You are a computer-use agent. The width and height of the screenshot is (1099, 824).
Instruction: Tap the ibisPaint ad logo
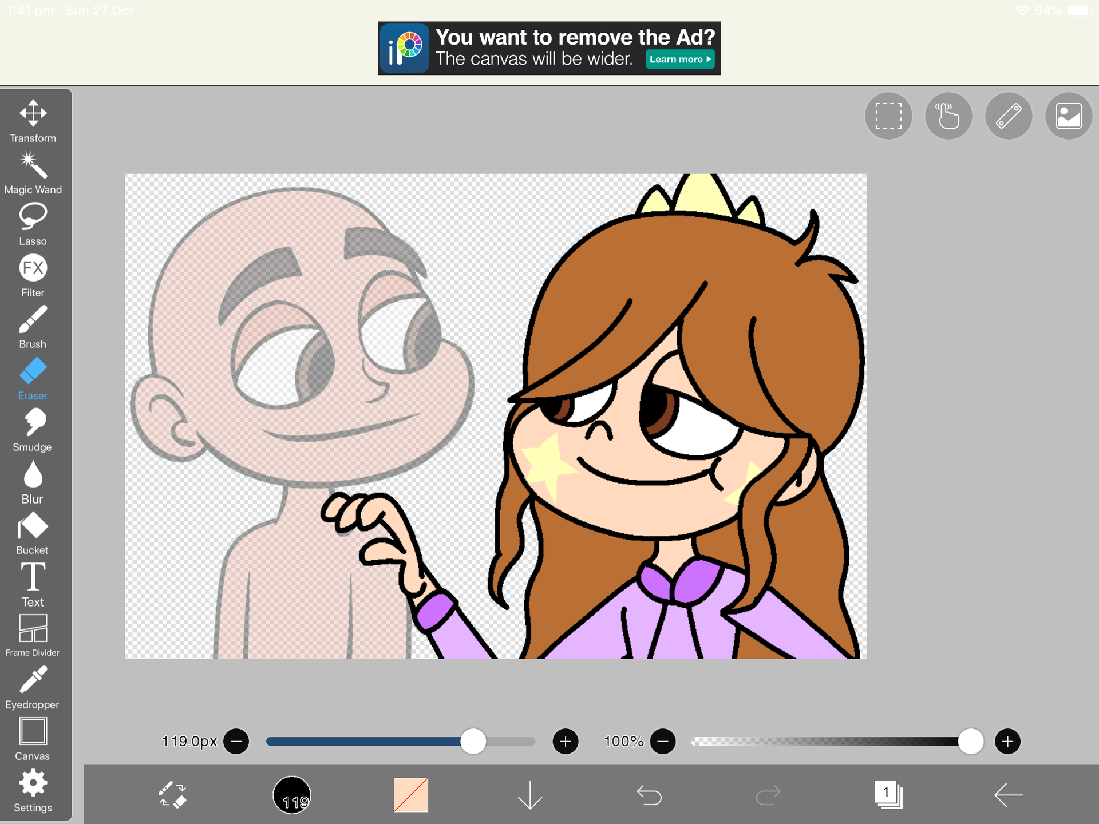[x=405, y=49]
